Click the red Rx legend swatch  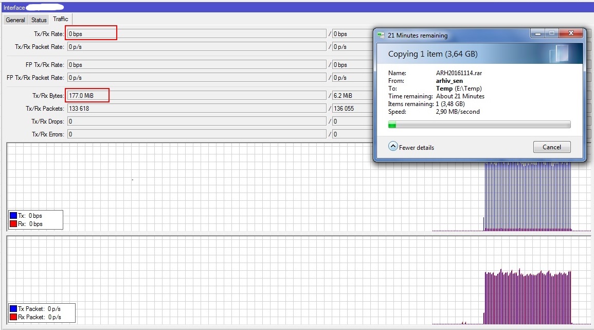coord(13,224)
